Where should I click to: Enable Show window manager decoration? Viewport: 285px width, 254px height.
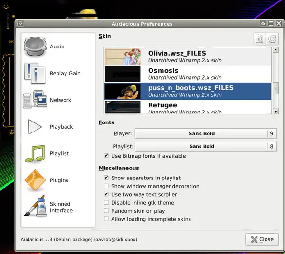coord(106,186)
